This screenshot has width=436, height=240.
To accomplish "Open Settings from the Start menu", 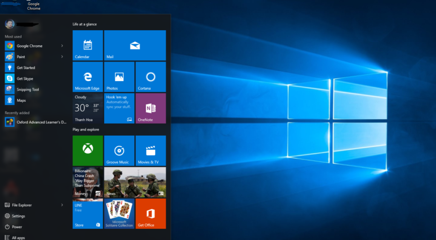I will pyautogui.click(x=18, y=216).
